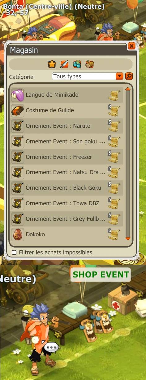
Task: Click the Langue de Mimikado item icon
Action: [18, 95]
